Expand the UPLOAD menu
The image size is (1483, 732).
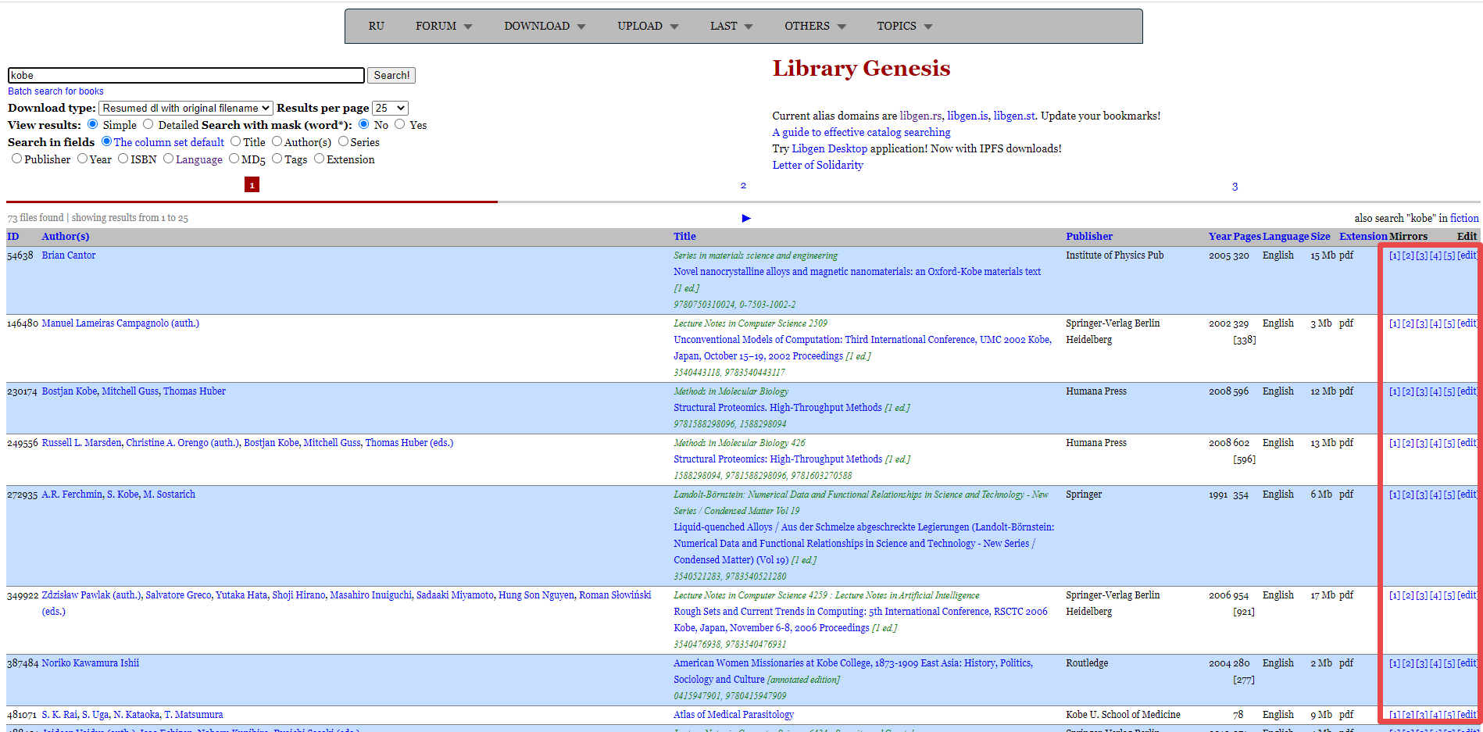(648, 26)
